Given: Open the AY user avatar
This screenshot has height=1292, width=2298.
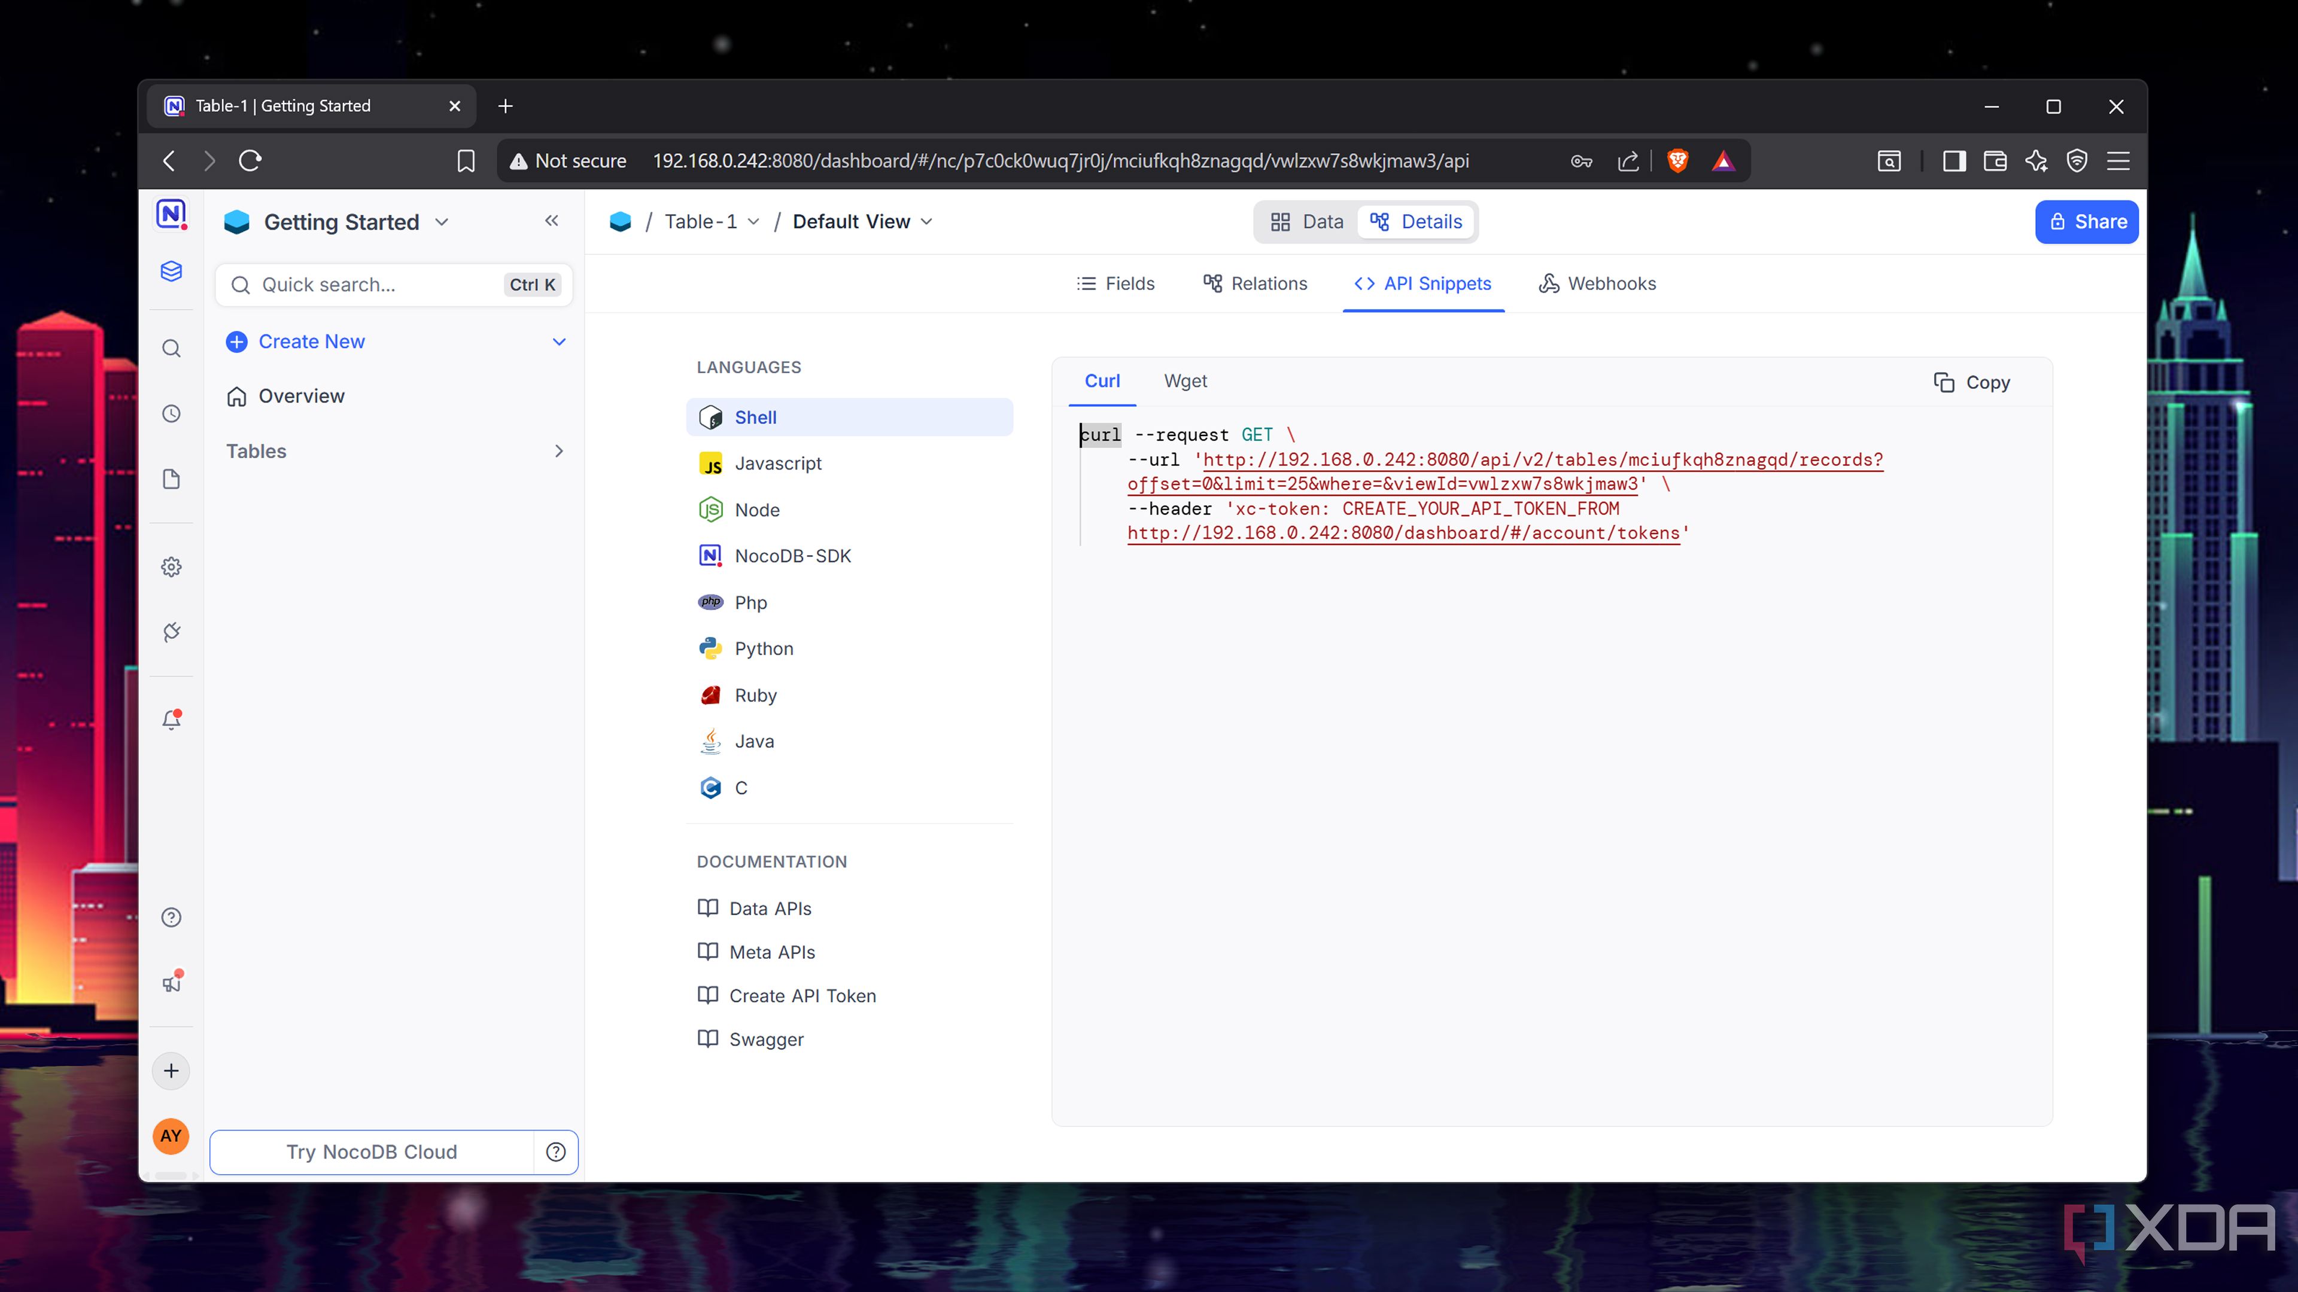Looking at the screenshot, I should coord(171,1136).
